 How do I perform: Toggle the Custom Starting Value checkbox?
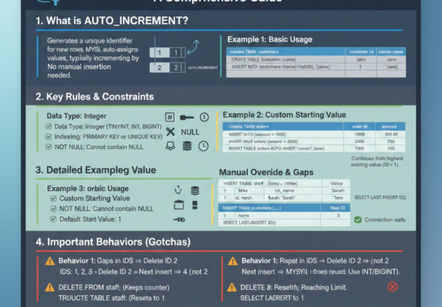[53, 198]
